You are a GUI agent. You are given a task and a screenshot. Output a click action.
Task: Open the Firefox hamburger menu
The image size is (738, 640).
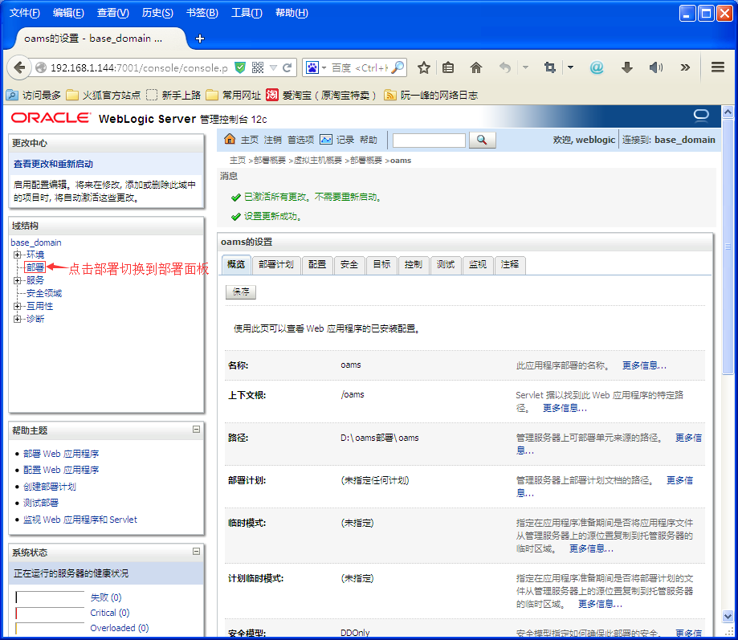(x=718, y=67)
